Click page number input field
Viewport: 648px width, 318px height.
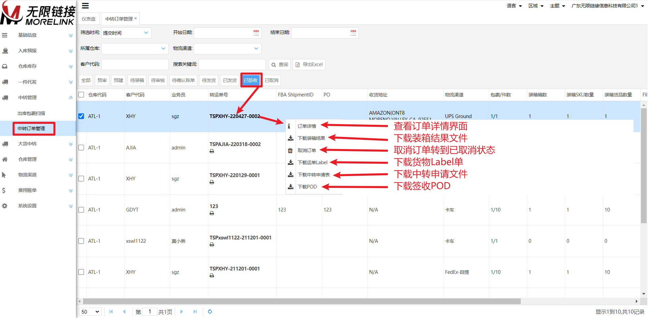[x=150, y=312]
